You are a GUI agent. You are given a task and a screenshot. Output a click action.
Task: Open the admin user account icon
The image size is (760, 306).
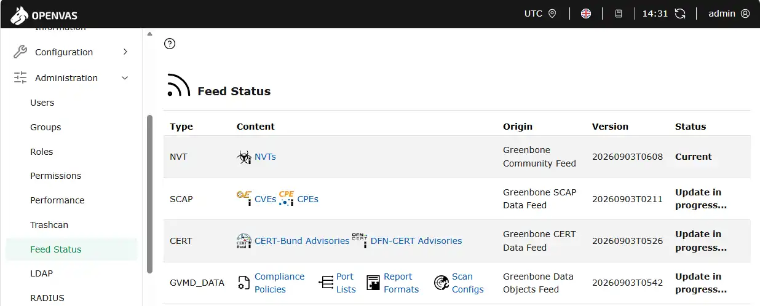pos(745,14)
